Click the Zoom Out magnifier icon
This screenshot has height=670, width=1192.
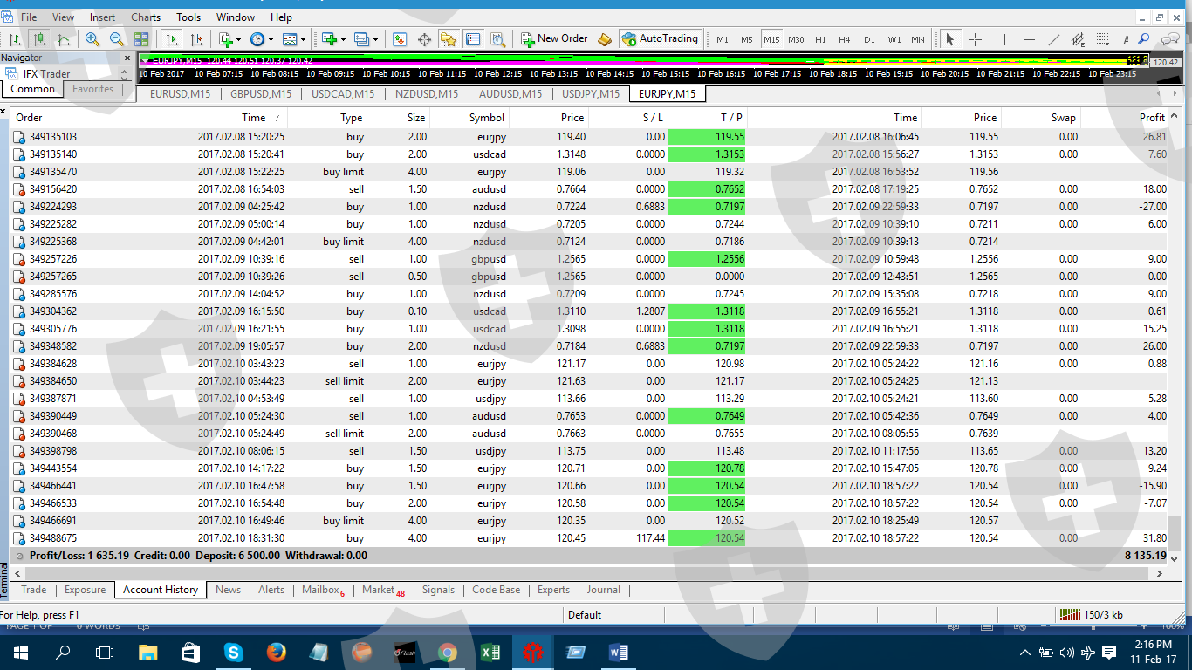(116, 39)
